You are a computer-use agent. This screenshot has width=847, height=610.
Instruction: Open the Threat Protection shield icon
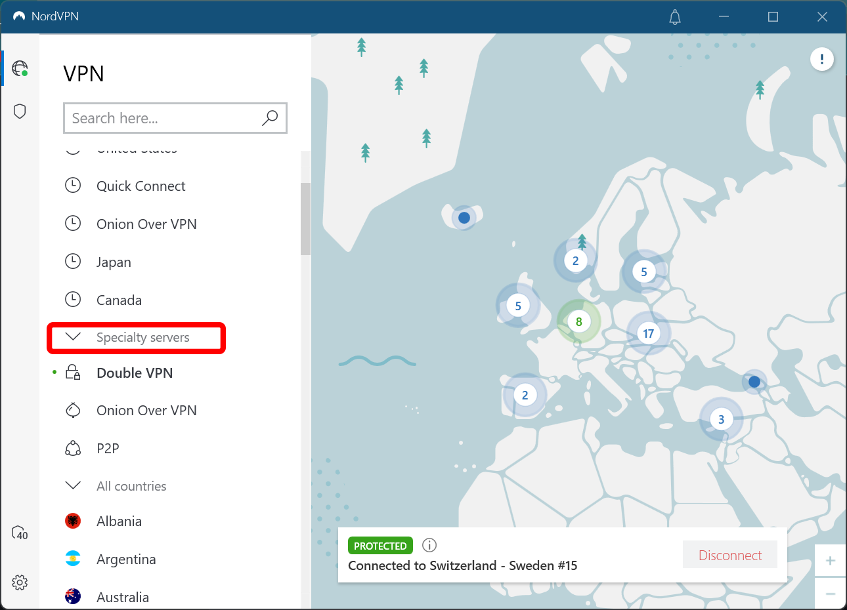pyautogui.click(x=20, y=111)
